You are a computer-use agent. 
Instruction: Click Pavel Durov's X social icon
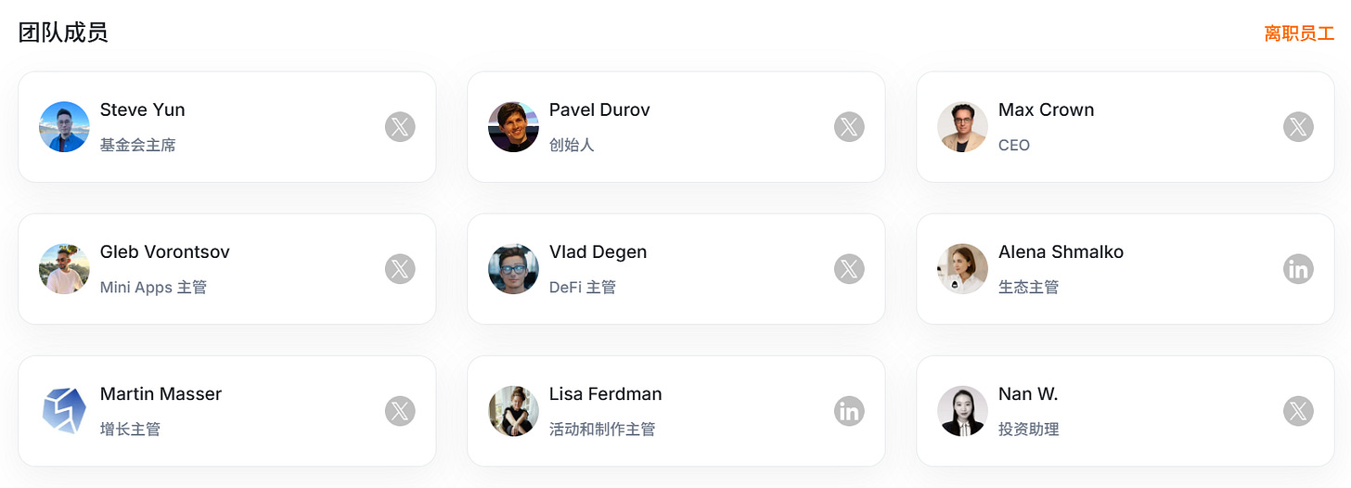(849, 127)
